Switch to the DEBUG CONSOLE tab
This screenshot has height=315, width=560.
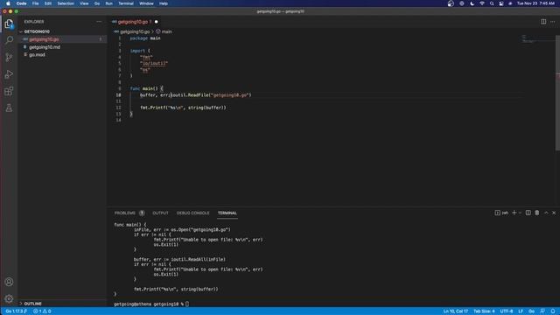[192, 213]
